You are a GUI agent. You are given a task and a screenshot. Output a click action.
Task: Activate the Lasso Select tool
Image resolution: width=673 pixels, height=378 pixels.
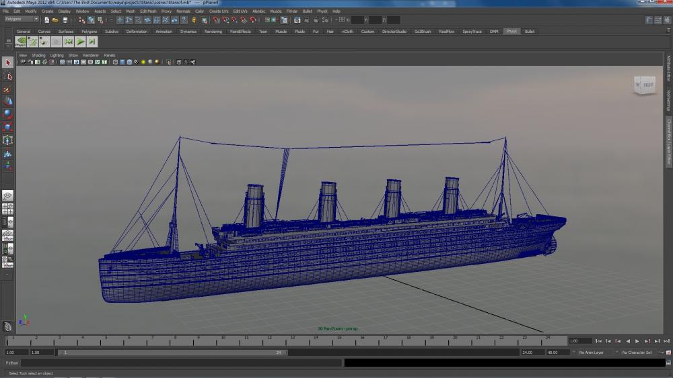(8, 76)
